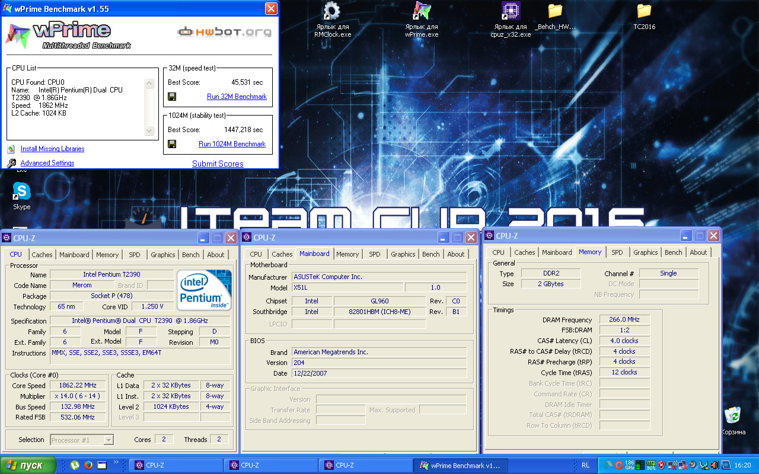Click the BIOS date 12/22/2007 value
Image resolution: width=759 pixels, height=474 pixels.
pos(379,373)
